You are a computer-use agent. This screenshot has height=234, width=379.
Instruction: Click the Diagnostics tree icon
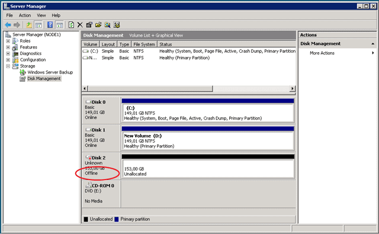coord(15,53)
